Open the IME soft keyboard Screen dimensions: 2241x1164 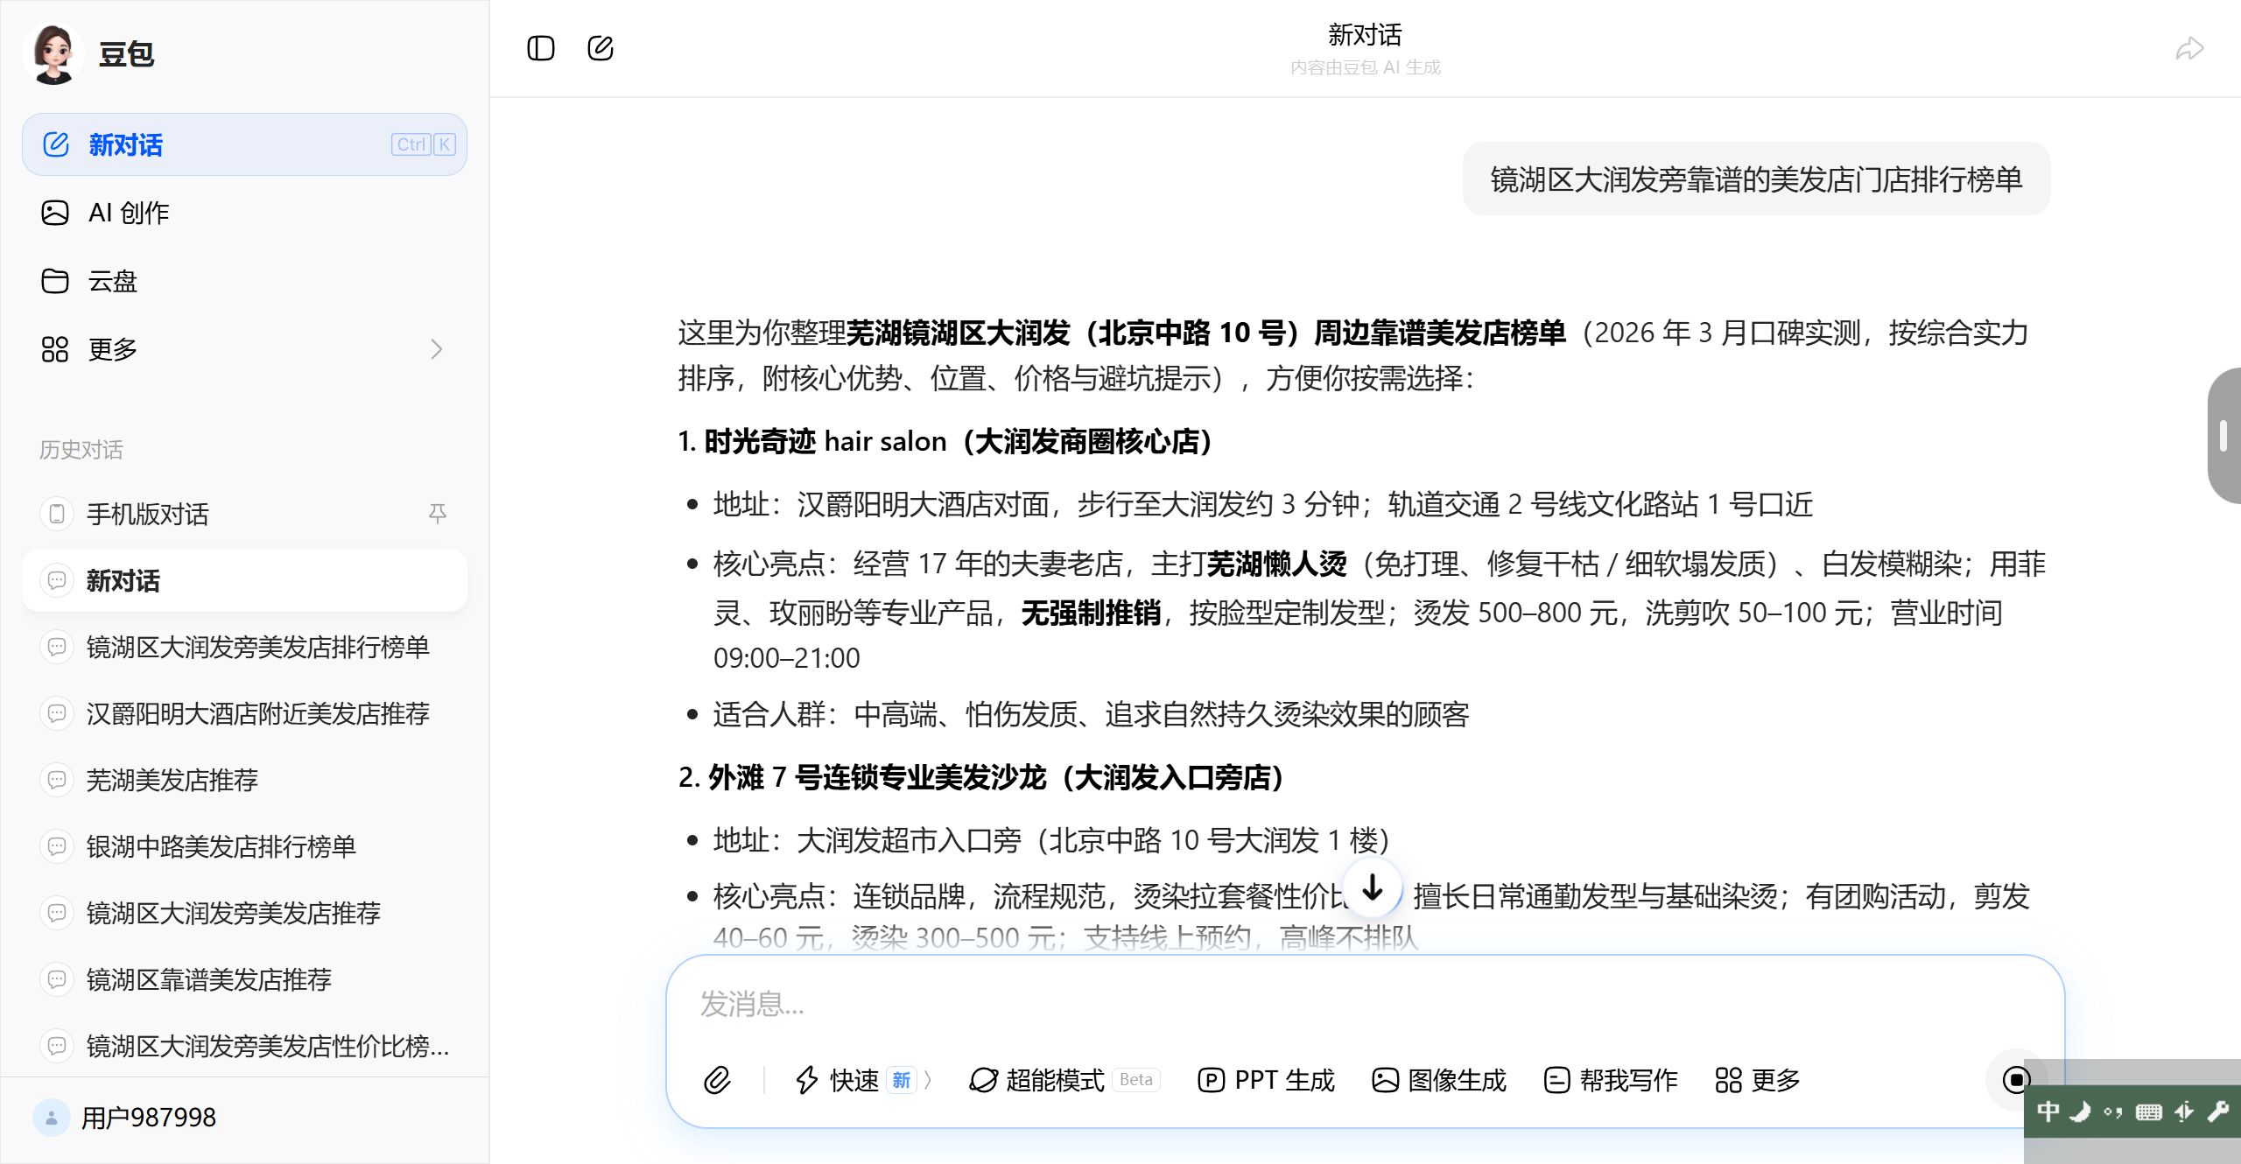(x=2149, y=1111)
